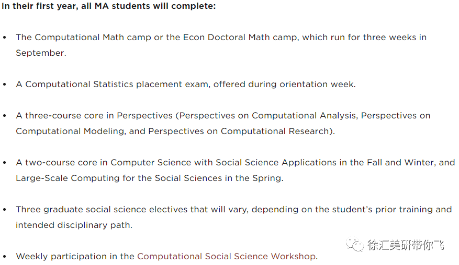Click the bullet before 'A three-course core'
This screenshot has width=459, height=265.
point(4,116)
